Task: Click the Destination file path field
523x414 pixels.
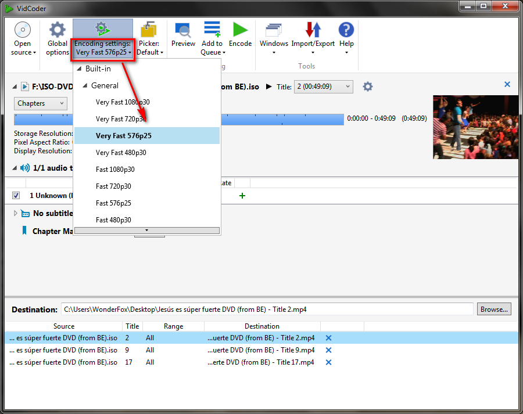Action: (x=267, y=309)
